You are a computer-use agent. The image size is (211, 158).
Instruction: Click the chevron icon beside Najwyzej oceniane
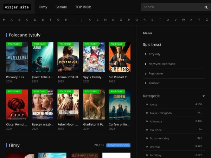[146, 64]
